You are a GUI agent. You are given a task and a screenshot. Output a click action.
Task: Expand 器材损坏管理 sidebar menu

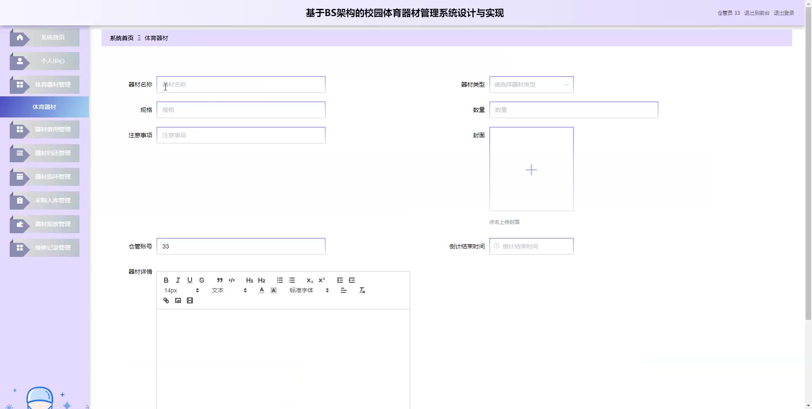pyautogui.click(x=44, y=177)
